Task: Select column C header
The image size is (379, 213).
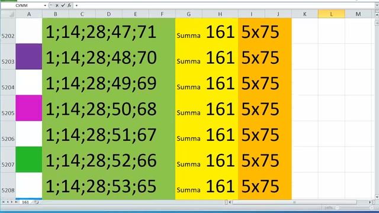Action: 82,14
